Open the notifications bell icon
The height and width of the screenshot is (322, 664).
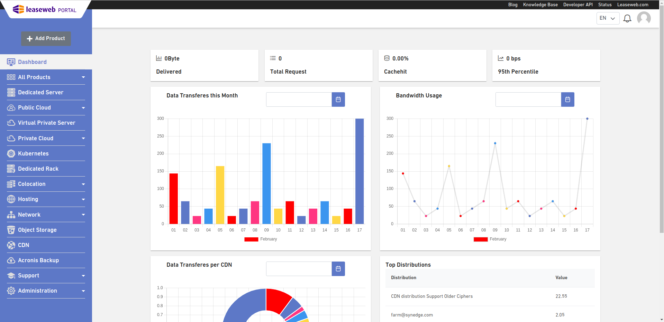click(627, 18)
